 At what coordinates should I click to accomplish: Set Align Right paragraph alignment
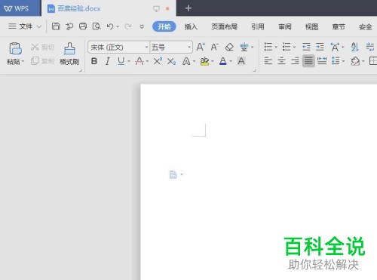pos(295,60)
